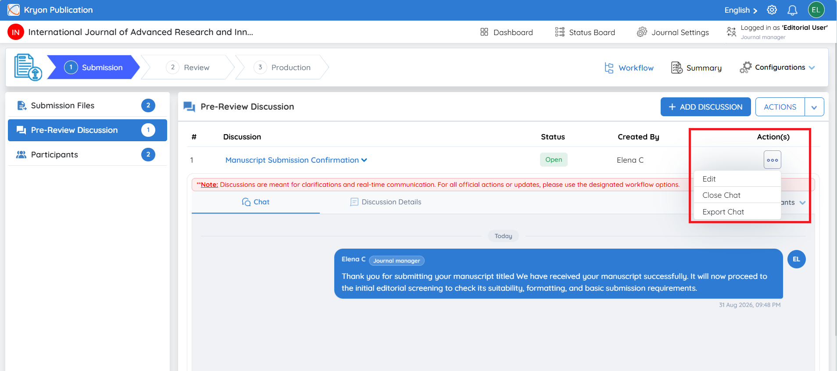Select the Submission workflow step
The height and width of the screenshot is (371, 837).
click(93, 67)
